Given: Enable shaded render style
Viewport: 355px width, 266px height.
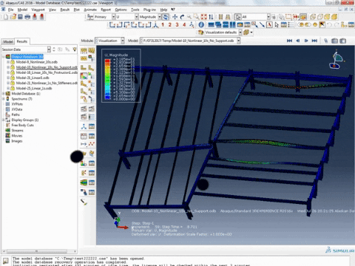Looking at the screenshot, I should tap(334, 17).
